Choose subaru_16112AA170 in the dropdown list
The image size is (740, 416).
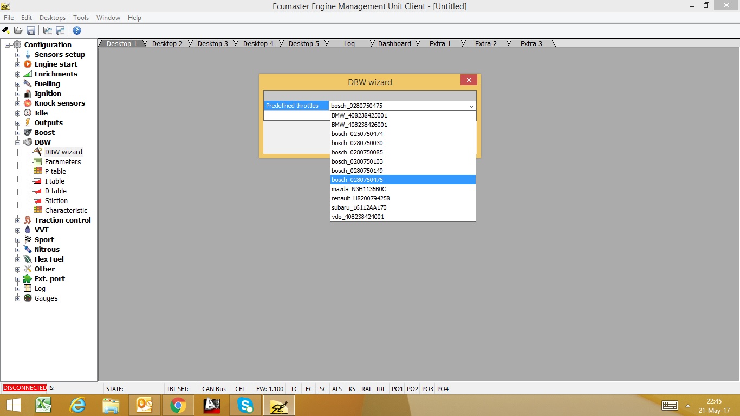[359, 207]
